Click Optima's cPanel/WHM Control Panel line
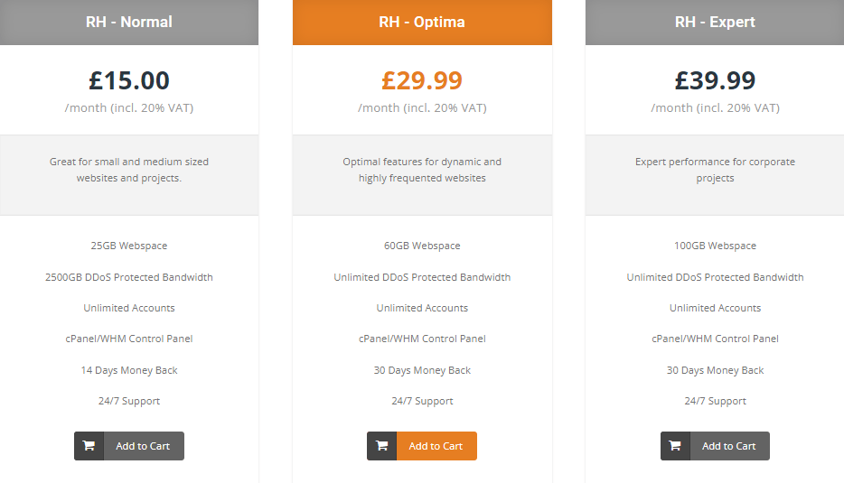This screenshot has height=483, width=844. coord(422,339)
